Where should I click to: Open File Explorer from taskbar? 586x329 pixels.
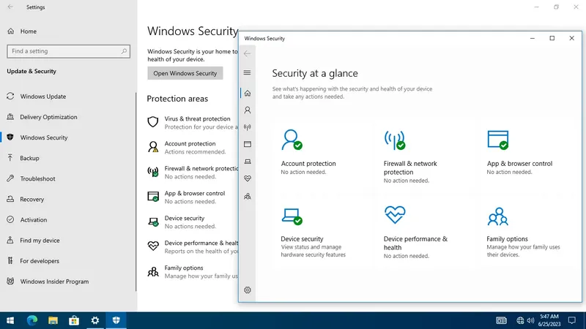(53, 320)
